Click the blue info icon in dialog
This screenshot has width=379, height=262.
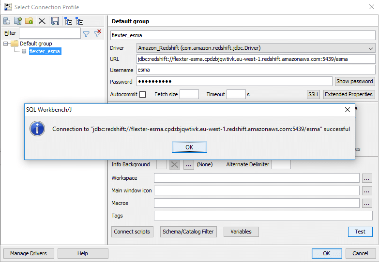tap(37, 129)
